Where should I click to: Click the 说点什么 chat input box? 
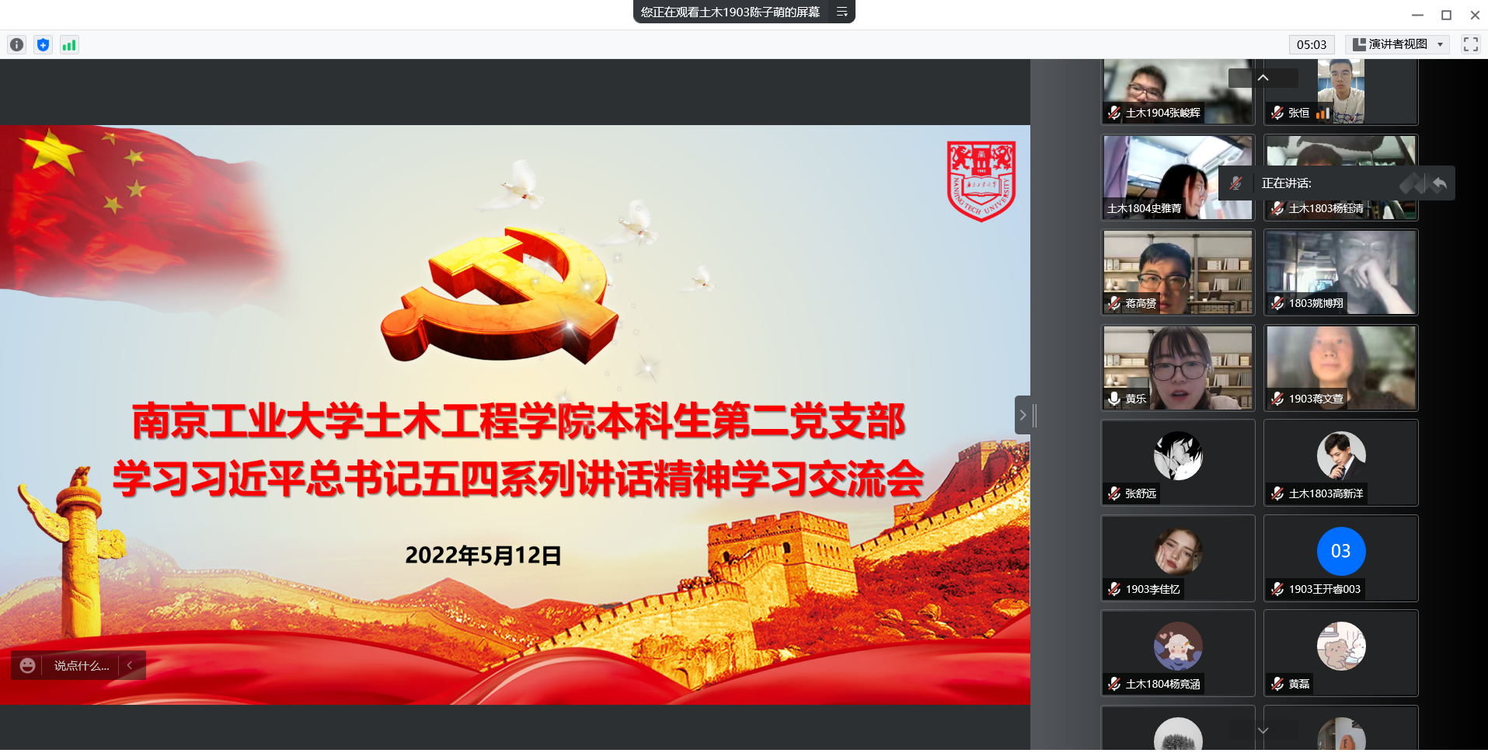pyautogui.click(x=82, y=666)
